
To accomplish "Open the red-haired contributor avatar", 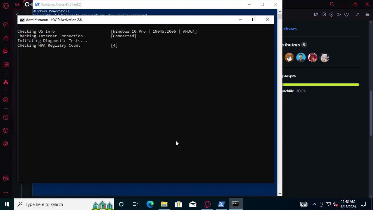I will tap(312, 57).
